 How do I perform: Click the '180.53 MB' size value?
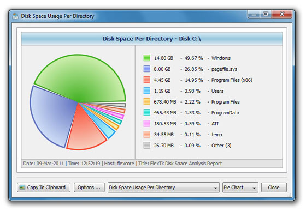point(165,124)
